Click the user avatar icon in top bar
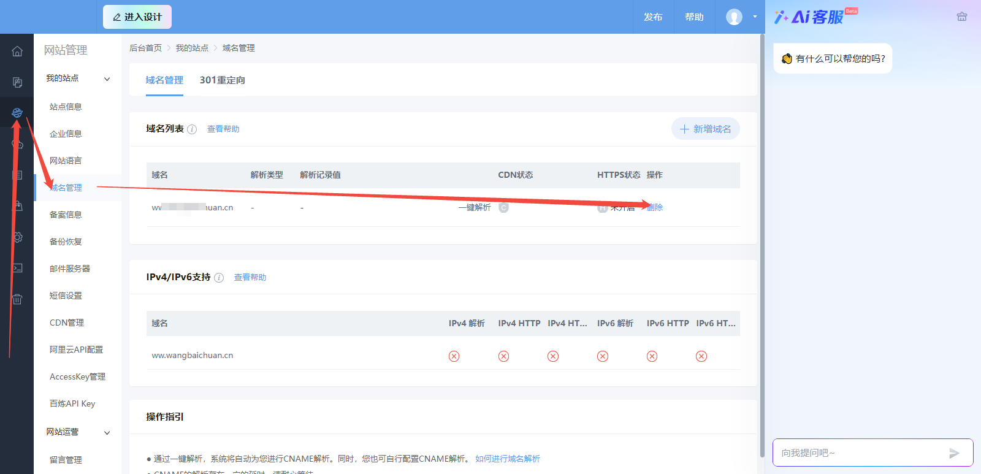981x474 pixels. click(734, 17)
